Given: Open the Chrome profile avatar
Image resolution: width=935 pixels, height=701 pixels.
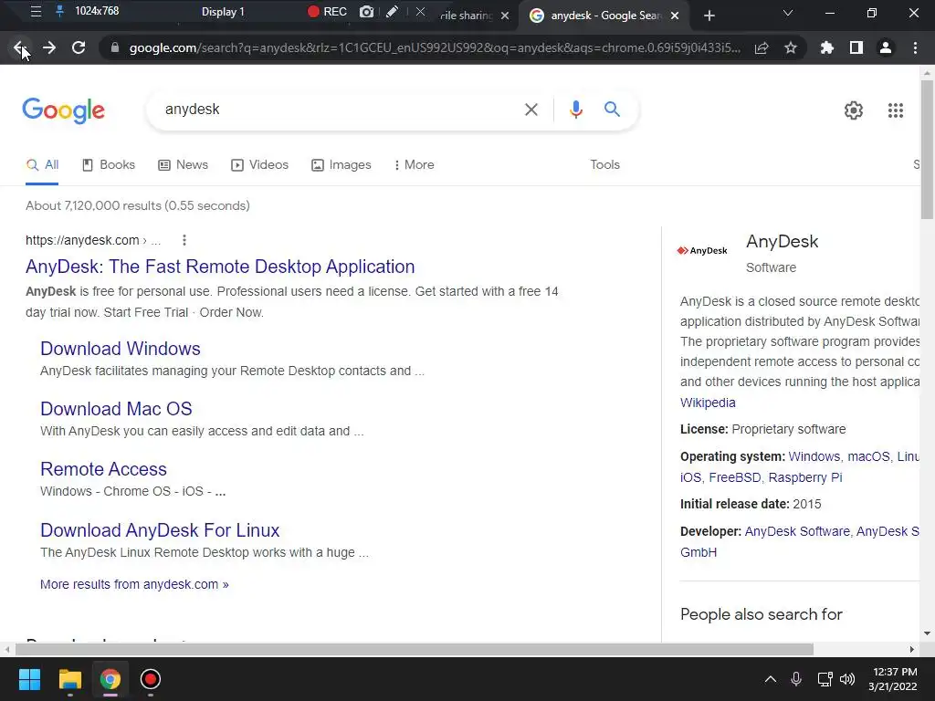Looking at the screenshot, I should click(886, 47).
